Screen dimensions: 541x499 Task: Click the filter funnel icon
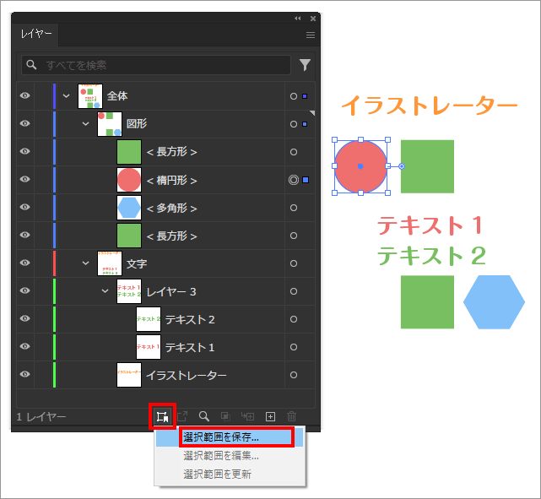pyautogui.click(x=305, y=65)
